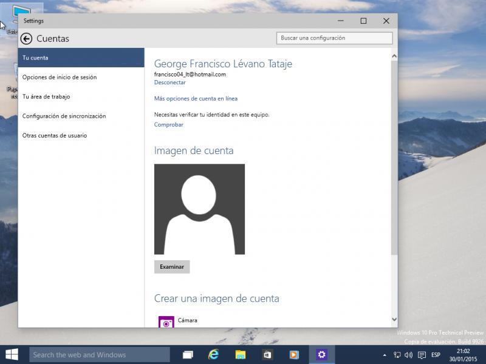Click the scrollbar down arrow
Screen dimensions: 486x364
394,319
